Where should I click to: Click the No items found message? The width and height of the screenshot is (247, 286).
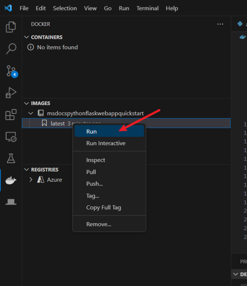point(57,47)
